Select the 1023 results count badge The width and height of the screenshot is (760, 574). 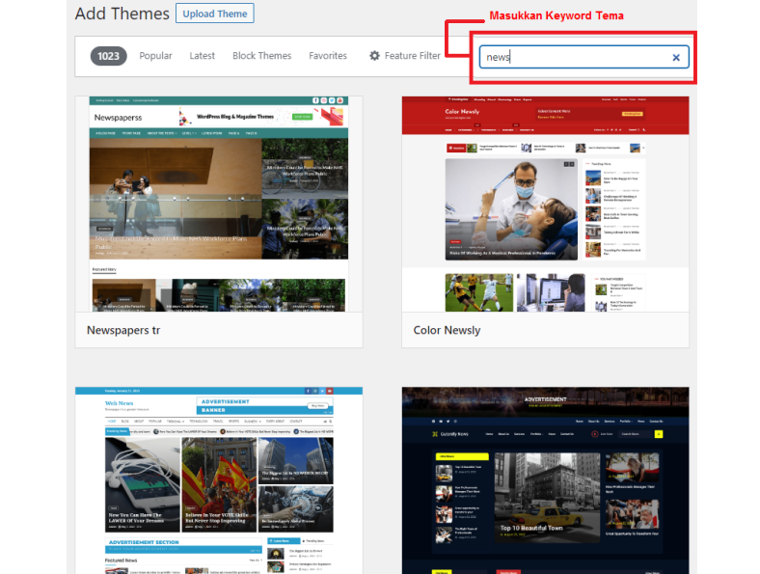point(109,56)
